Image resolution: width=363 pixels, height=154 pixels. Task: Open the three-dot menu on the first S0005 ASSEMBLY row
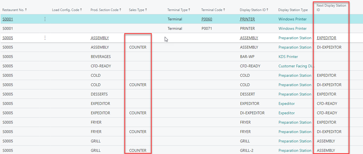click(45, 38)
